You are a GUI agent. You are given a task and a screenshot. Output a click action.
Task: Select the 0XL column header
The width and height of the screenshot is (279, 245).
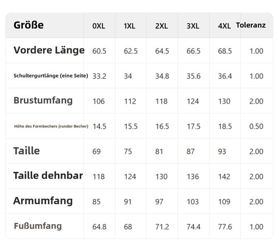[99, 26]
